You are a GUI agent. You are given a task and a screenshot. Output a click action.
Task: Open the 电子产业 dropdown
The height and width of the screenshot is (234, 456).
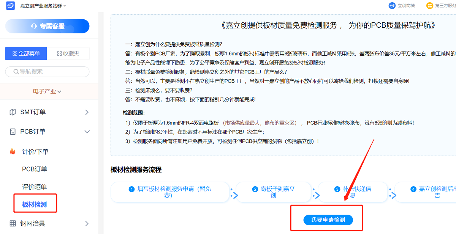point(47,91)
